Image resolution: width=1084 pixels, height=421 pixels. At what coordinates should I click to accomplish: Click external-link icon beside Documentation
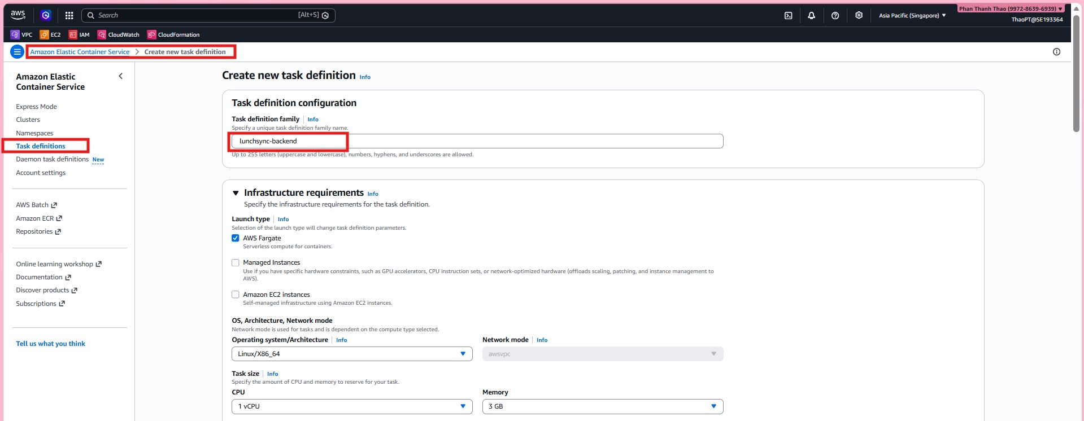pos(68,277)
